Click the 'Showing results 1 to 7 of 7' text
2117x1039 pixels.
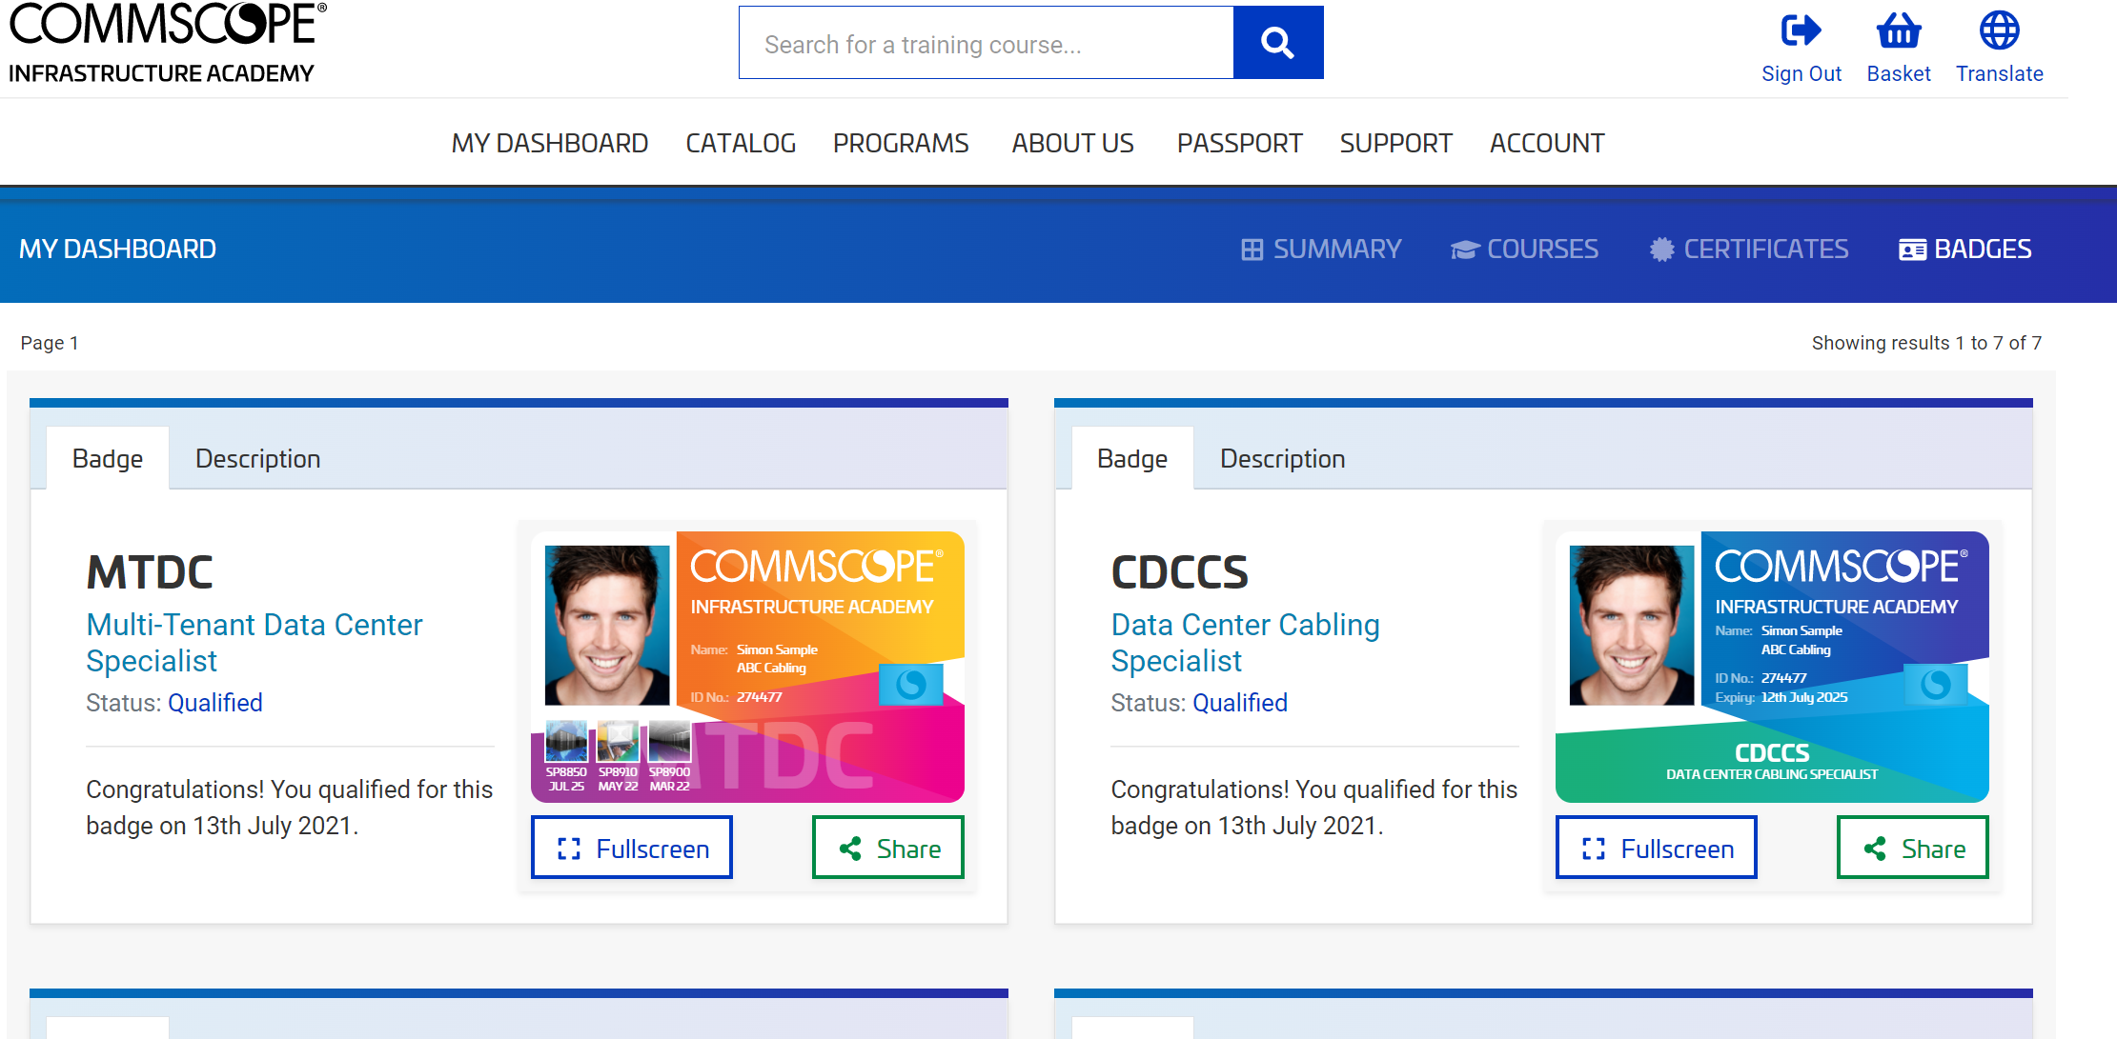click(1926, 343)
